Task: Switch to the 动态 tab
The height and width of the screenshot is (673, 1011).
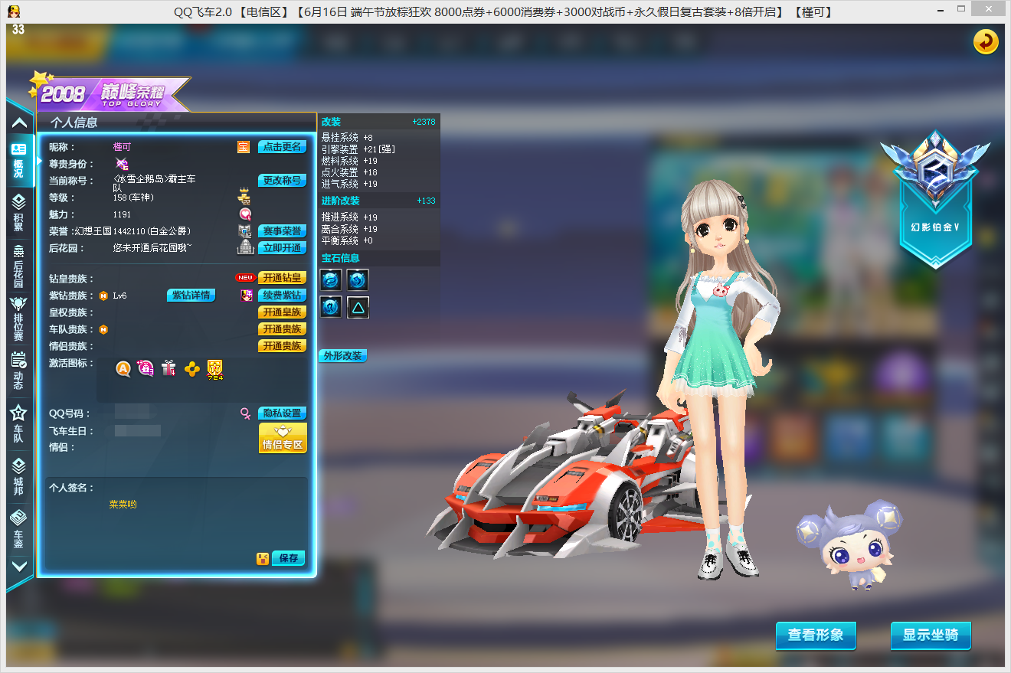Action: [x=18, y=371]
